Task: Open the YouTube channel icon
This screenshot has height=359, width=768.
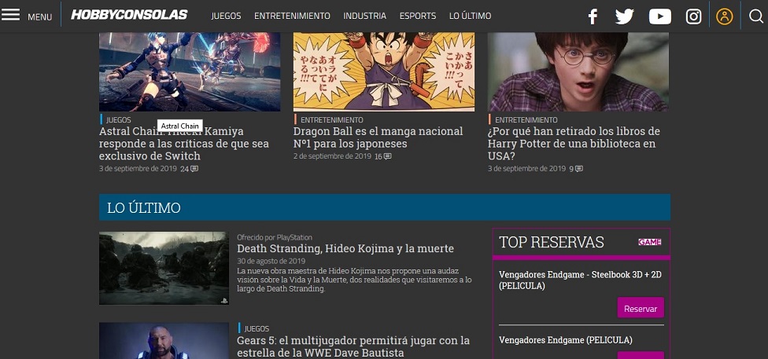Action: 659,16
